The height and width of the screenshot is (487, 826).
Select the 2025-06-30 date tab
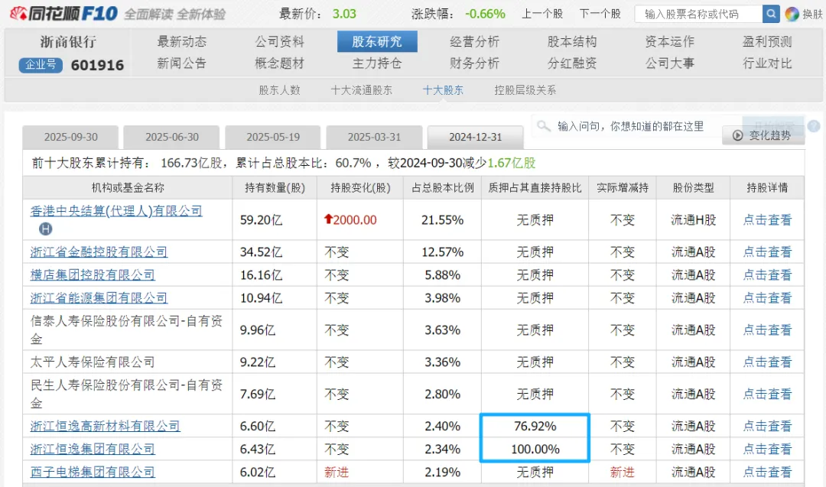click(172, 138)
